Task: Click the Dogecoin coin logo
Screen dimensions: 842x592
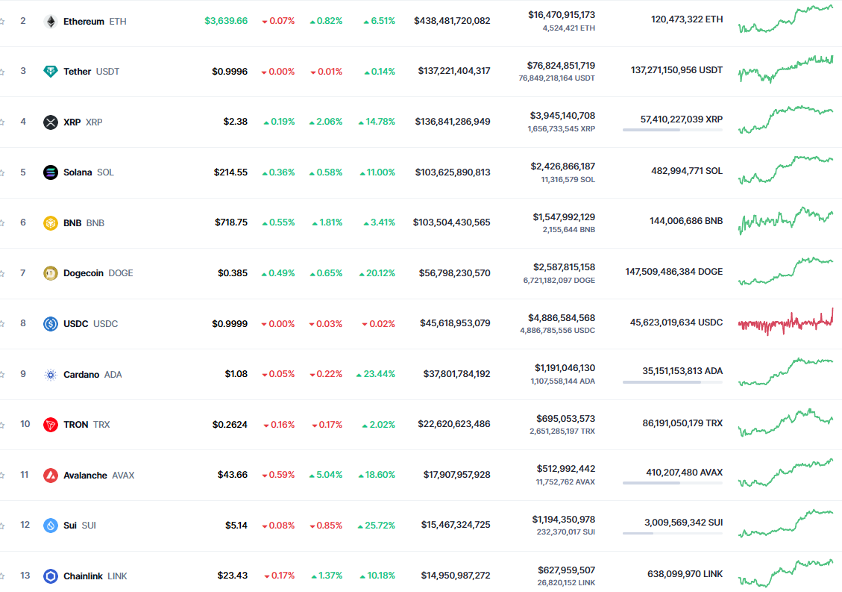Action: point(51,273)
